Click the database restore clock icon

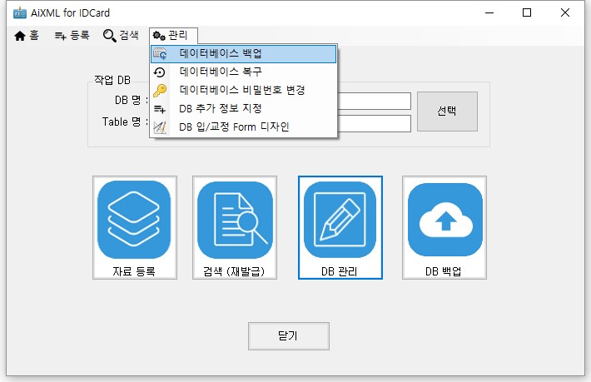pyautogui.click(x=161, y=72)
